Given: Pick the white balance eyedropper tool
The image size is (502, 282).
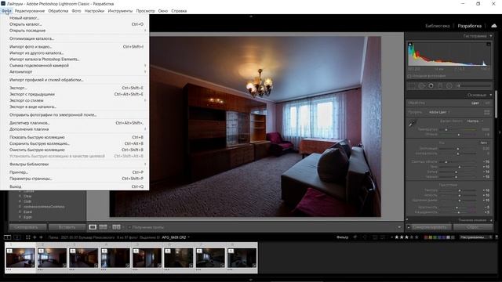Looking at the screenshot, I should point(411,124).
